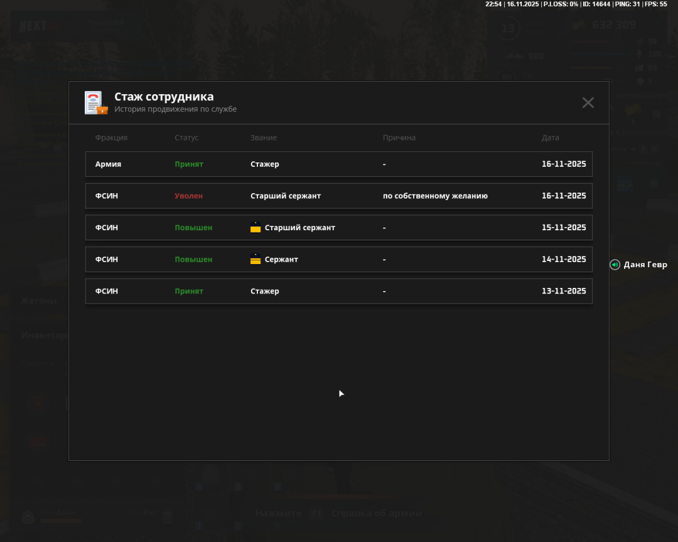Click the reason по собственному желанию
The height and width of the screenshot is (542, 678).
coord(435,196)
